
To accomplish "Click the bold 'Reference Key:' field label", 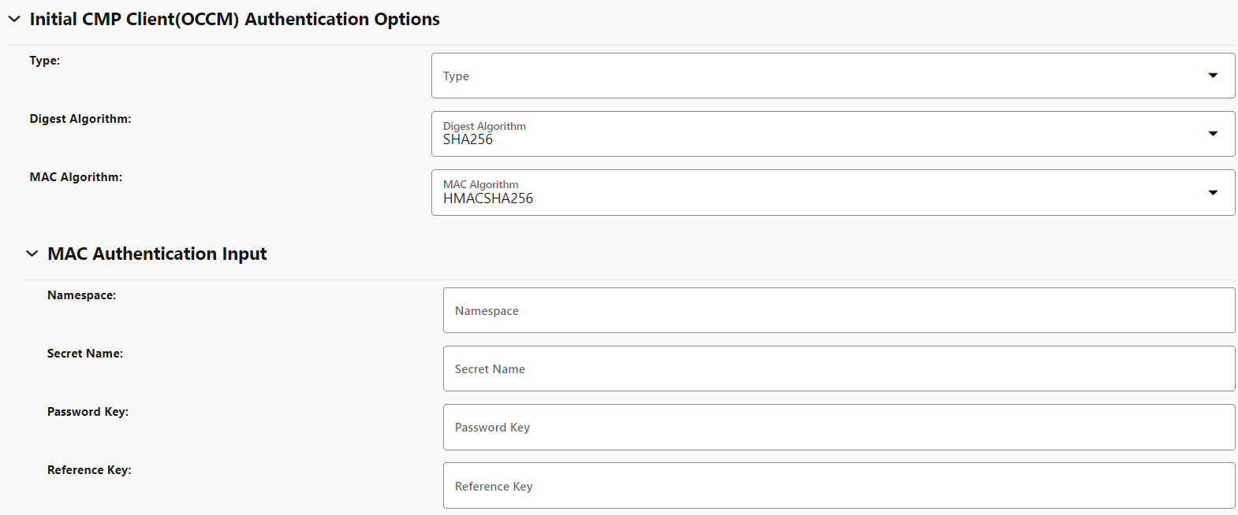I will coord(89,470).
